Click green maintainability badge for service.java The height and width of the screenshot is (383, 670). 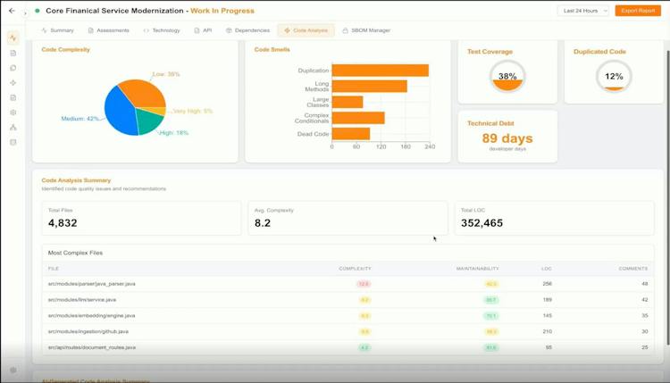(491, 300)
